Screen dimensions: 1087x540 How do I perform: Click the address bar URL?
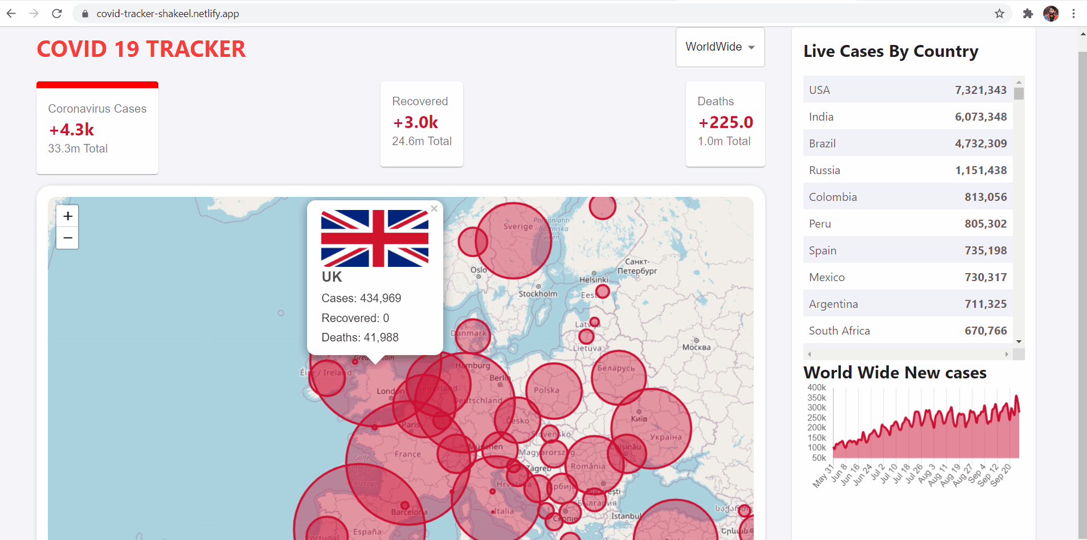pyautogui.click(x=167, y=14)
